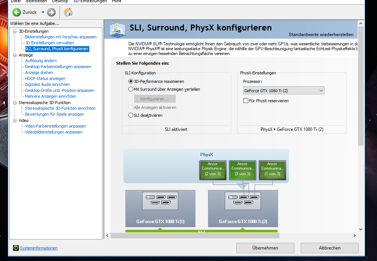The height and width of the screenshot is (261, 377).
Task: Open Bildeinstellungen mit Vorschau anpassen
Action: click(x=61, y=37)
